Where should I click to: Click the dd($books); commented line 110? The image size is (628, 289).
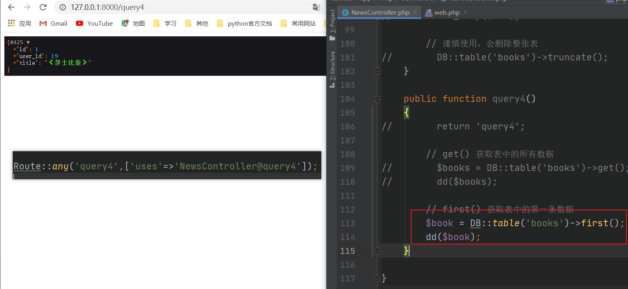tap(467, 182)
